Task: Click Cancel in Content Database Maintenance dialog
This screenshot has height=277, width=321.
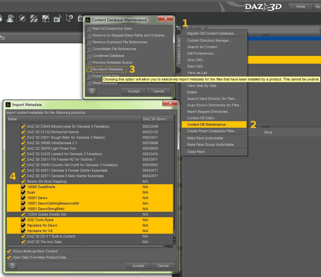Action: click(158, 91)
